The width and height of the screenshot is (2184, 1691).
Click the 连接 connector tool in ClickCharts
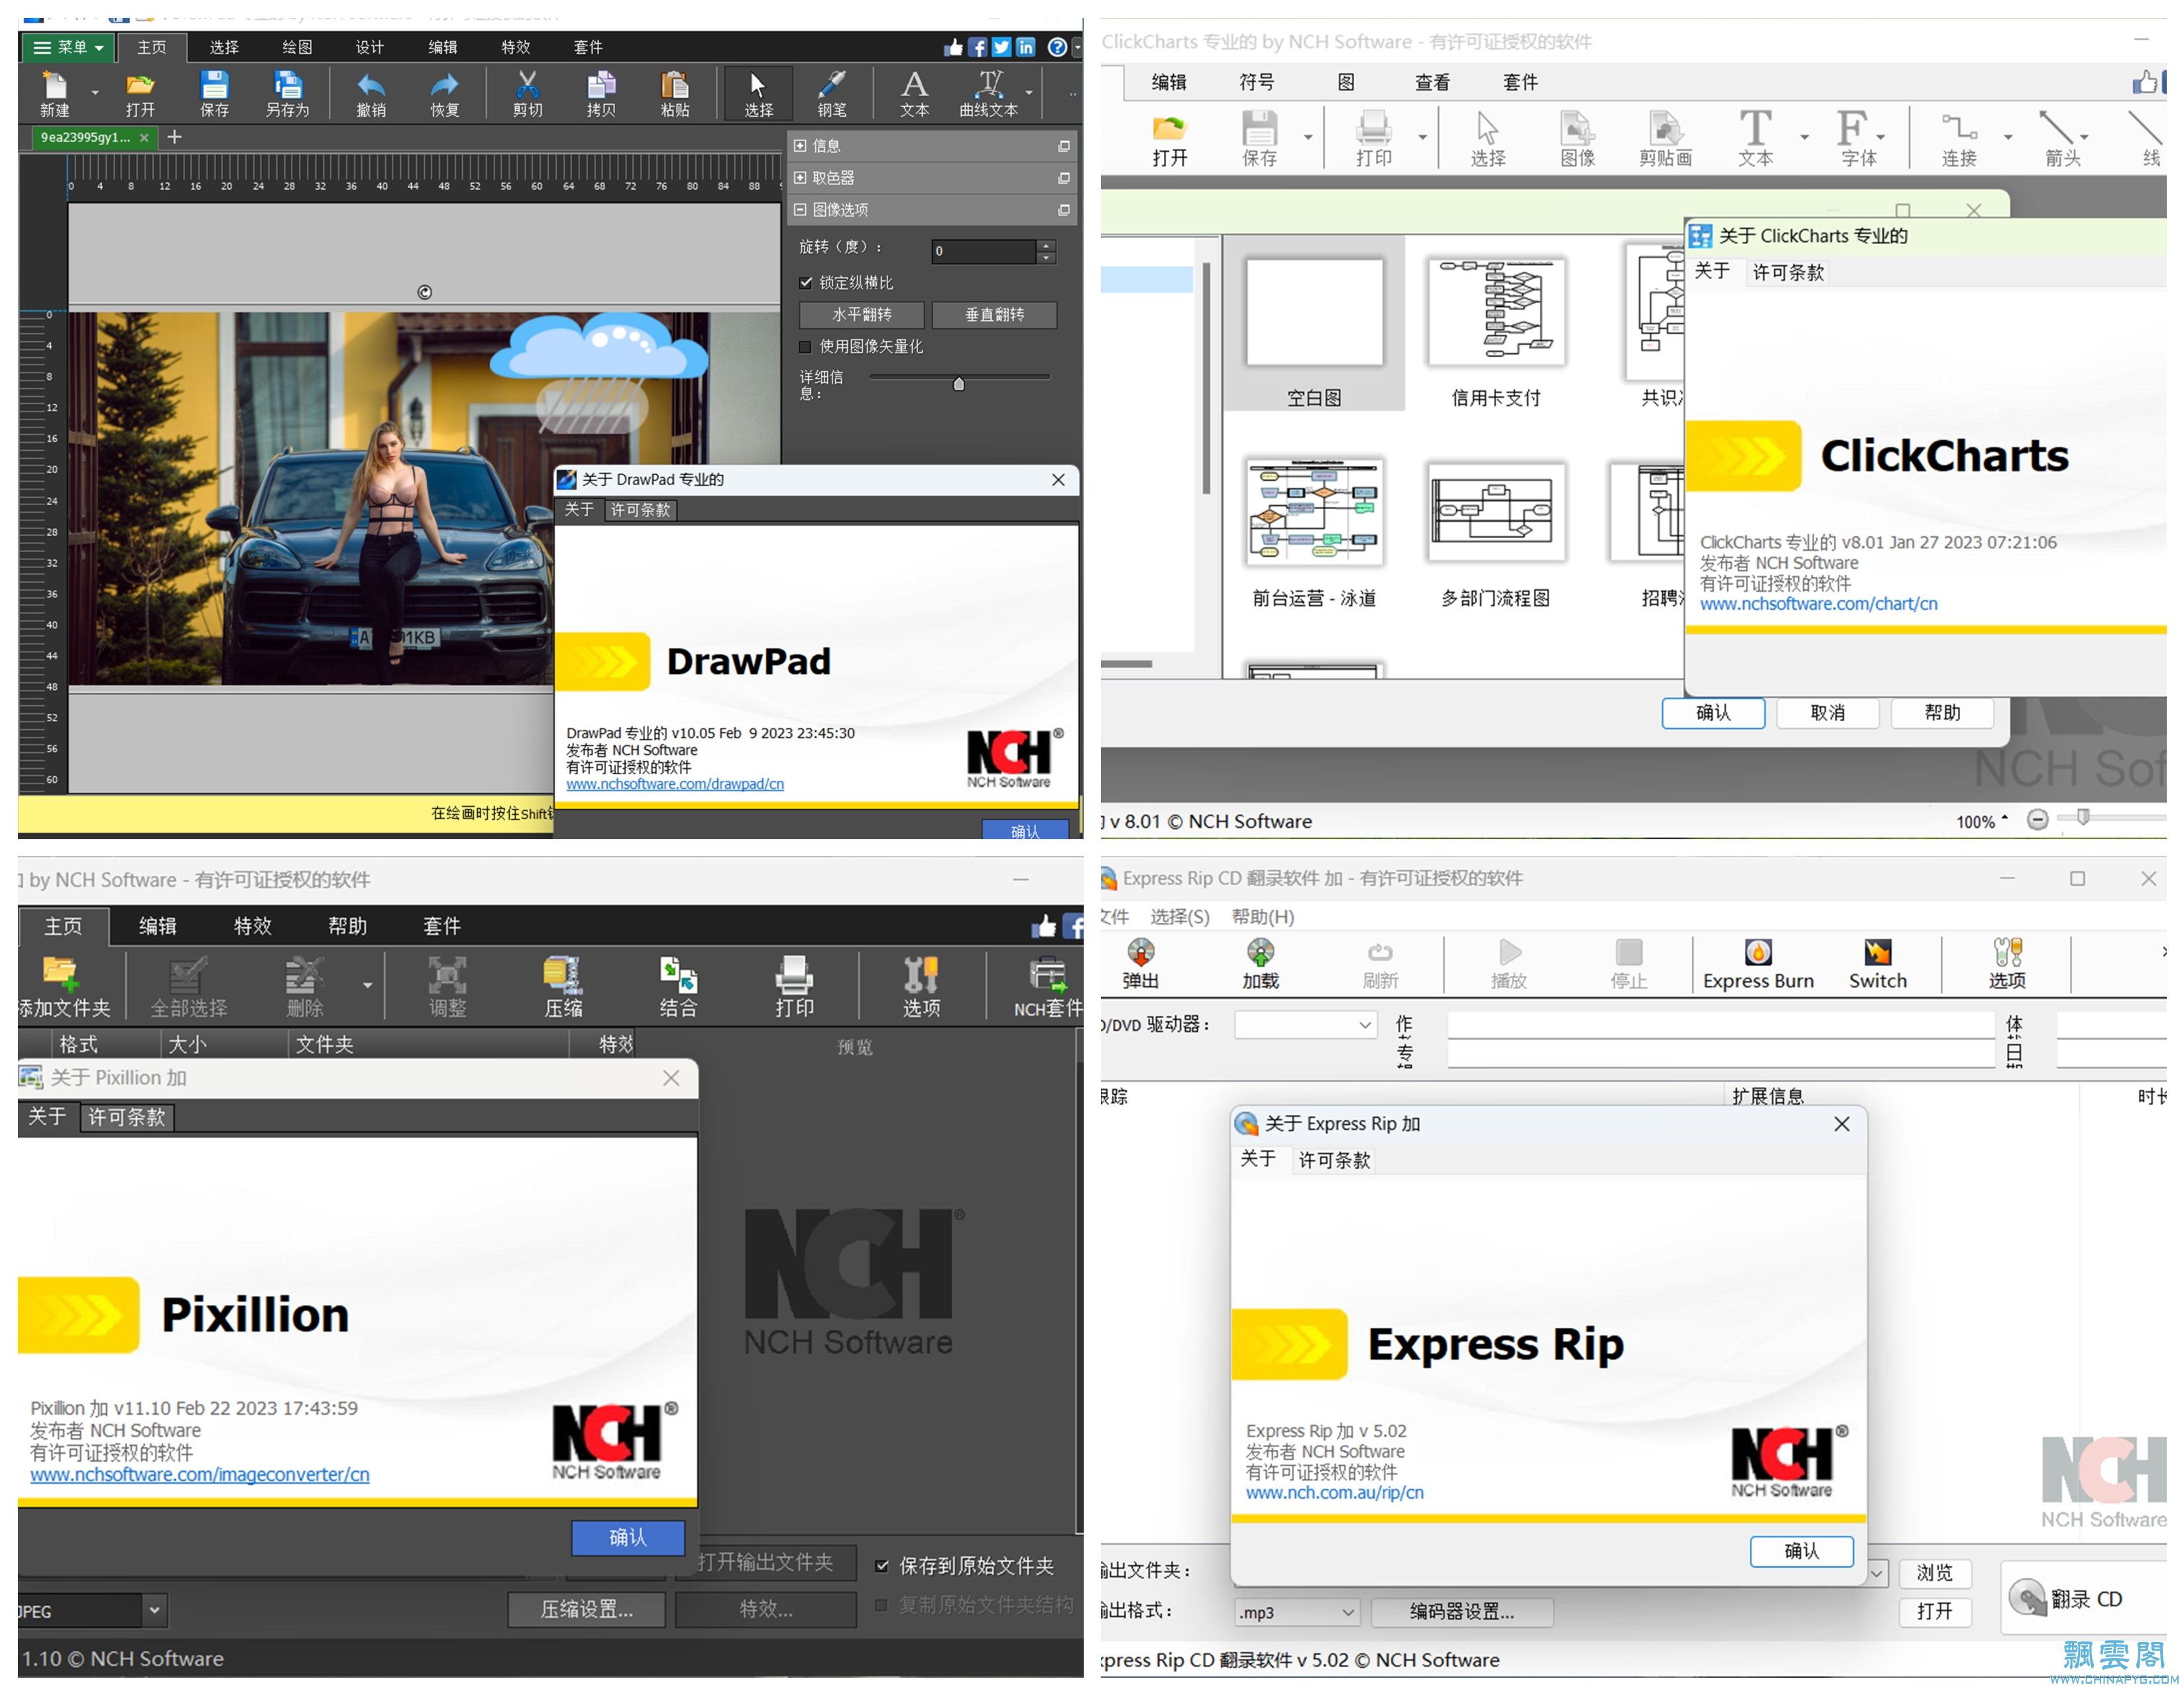[1959, 138]
